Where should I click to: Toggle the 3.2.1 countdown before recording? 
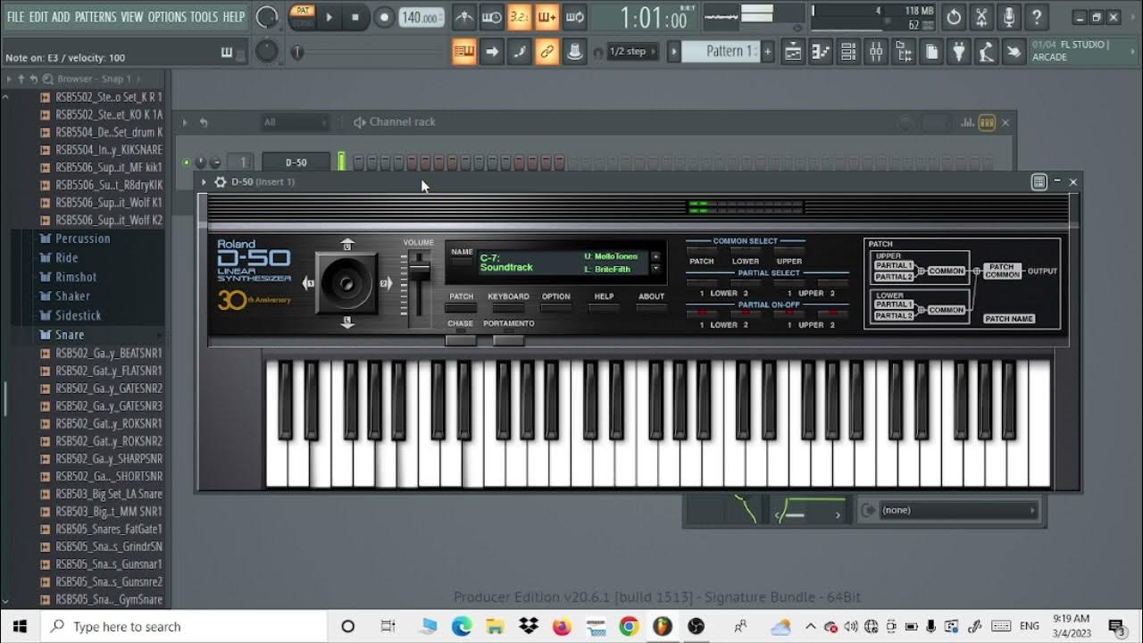tap(520, 17)
